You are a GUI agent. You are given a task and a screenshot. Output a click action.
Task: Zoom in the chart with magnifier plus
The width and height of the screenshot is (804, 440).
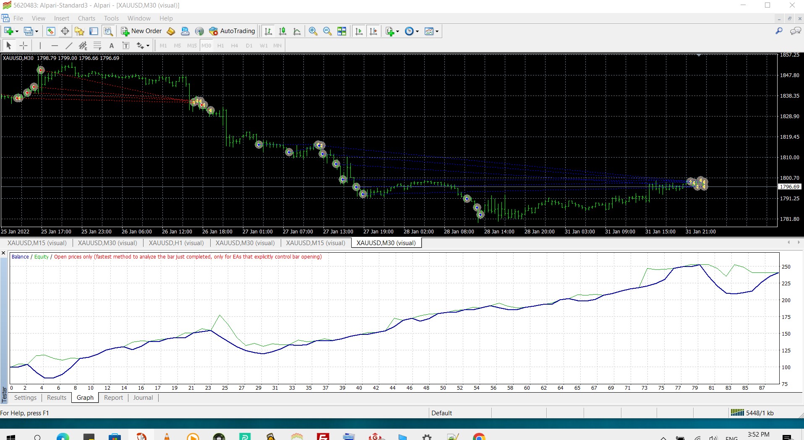pyautogui.click(x=313, y=31)
